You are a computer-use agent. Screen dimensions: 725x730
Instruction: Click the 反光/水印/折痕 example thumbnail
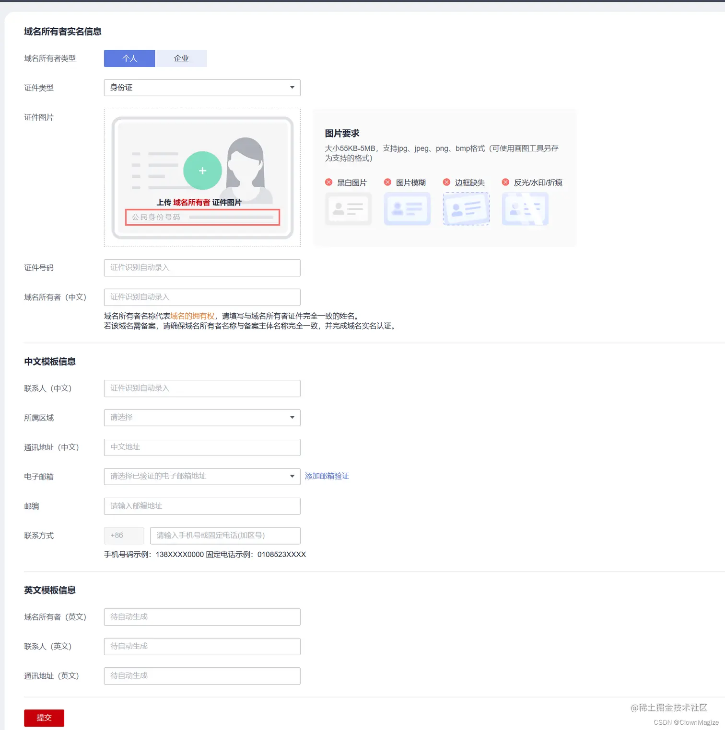525,209
